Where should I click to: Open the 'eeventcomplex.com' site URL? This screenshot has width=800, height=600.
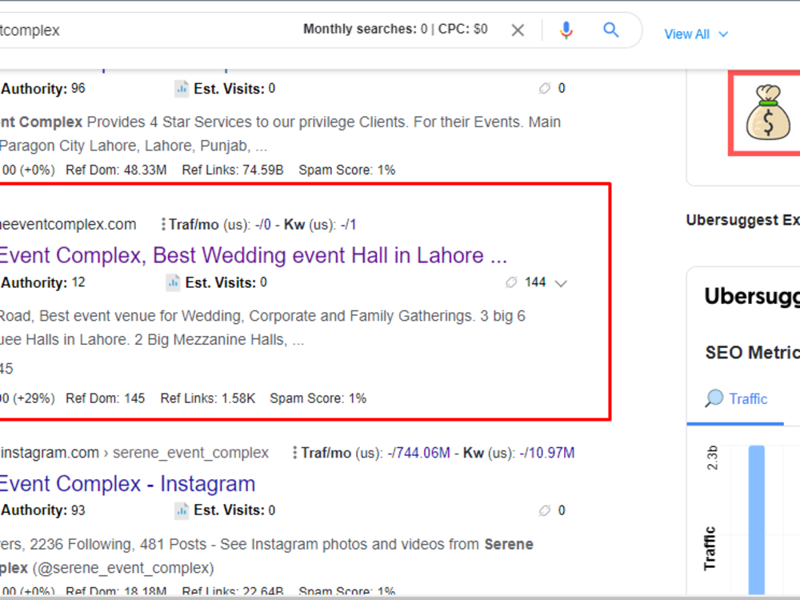(x=68, y=225)
